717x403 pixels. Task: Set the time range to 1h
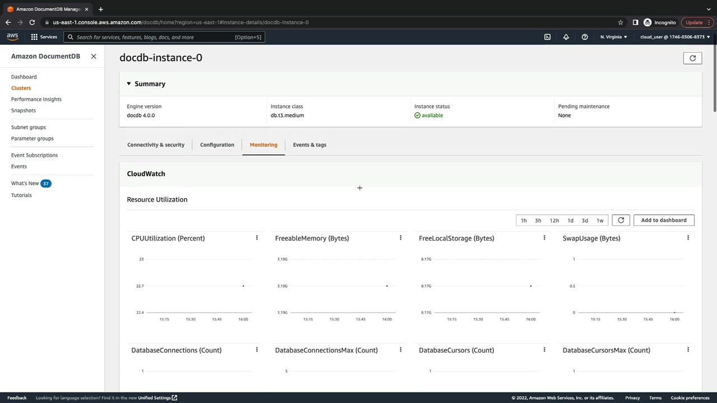tap(524, 221)
